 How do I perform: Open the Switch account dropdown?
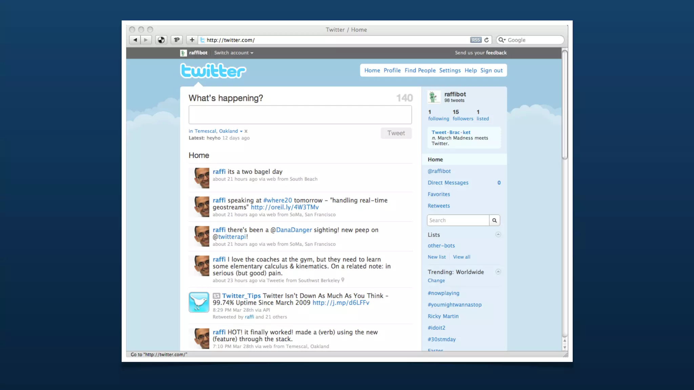(x=233, y=53)
